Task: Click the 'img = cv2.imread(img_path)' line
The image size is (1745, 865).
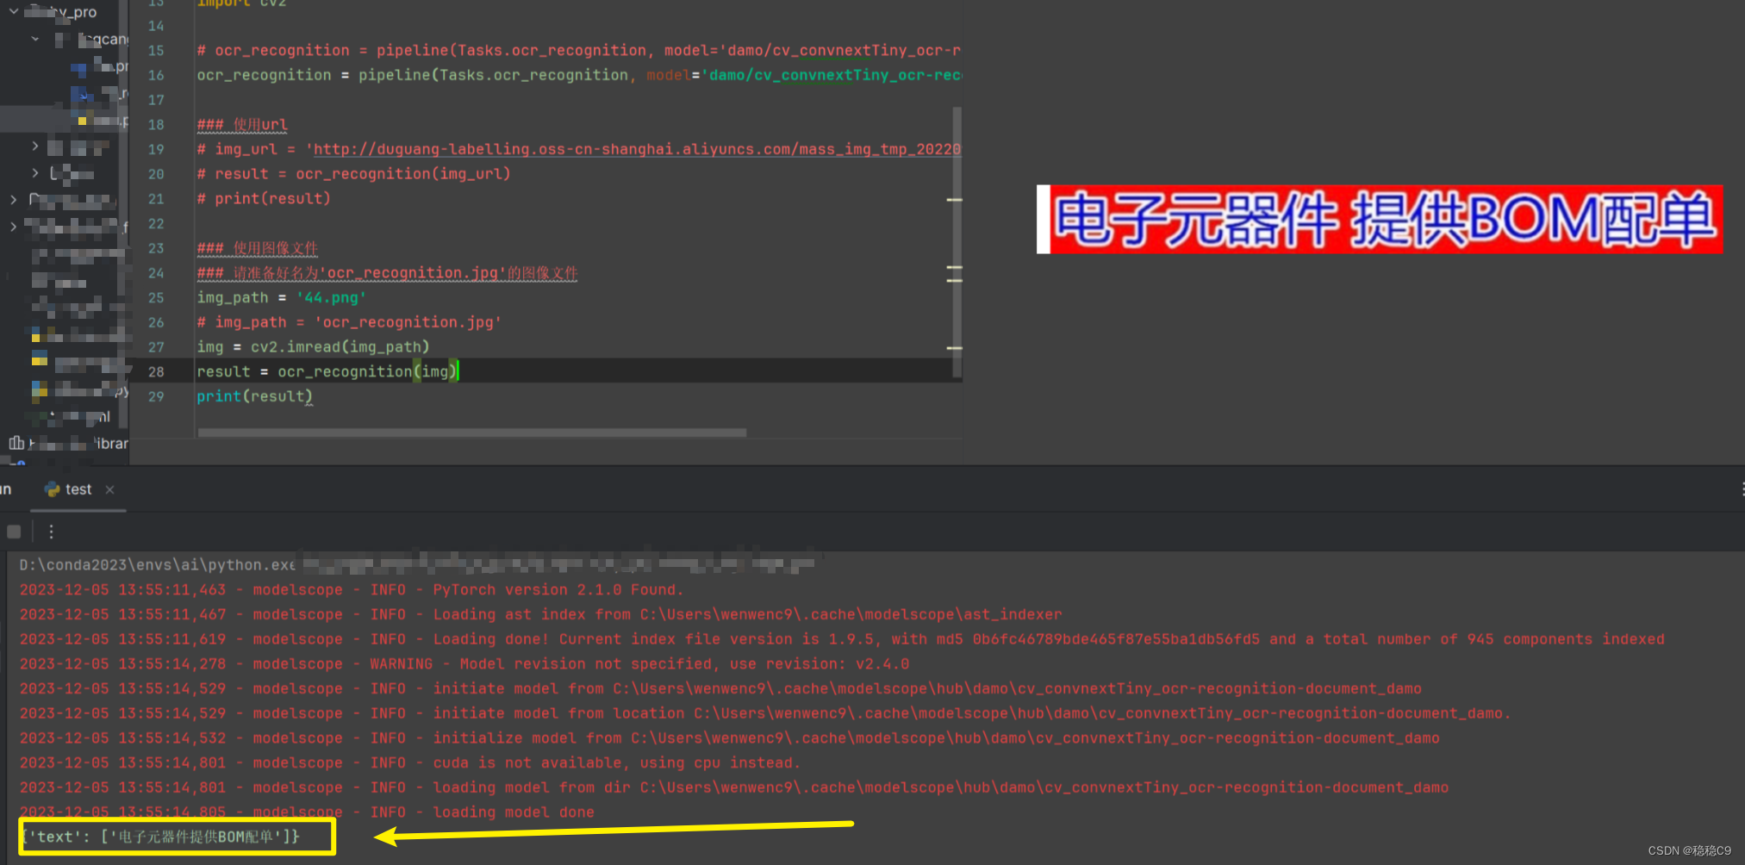Action: [313, 346]
